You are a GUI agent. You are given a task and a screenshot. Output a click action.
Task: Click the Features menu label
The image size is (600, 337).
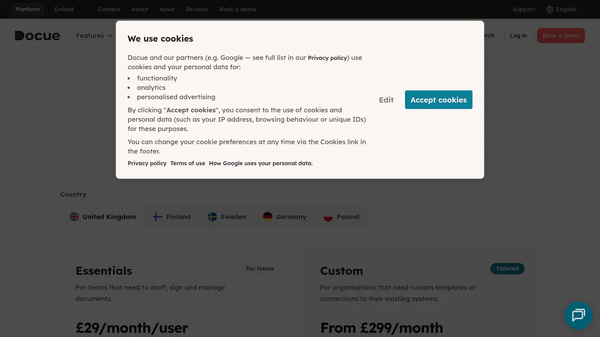click(x=90, y=36)
